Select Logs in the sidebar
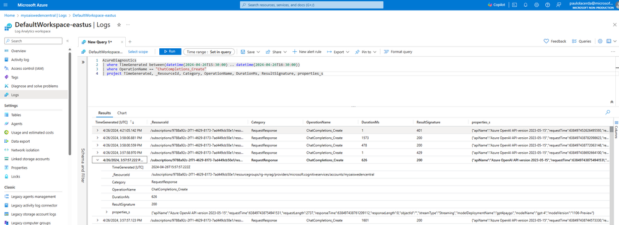Screen dimensions: 619x225 point(33,95)
